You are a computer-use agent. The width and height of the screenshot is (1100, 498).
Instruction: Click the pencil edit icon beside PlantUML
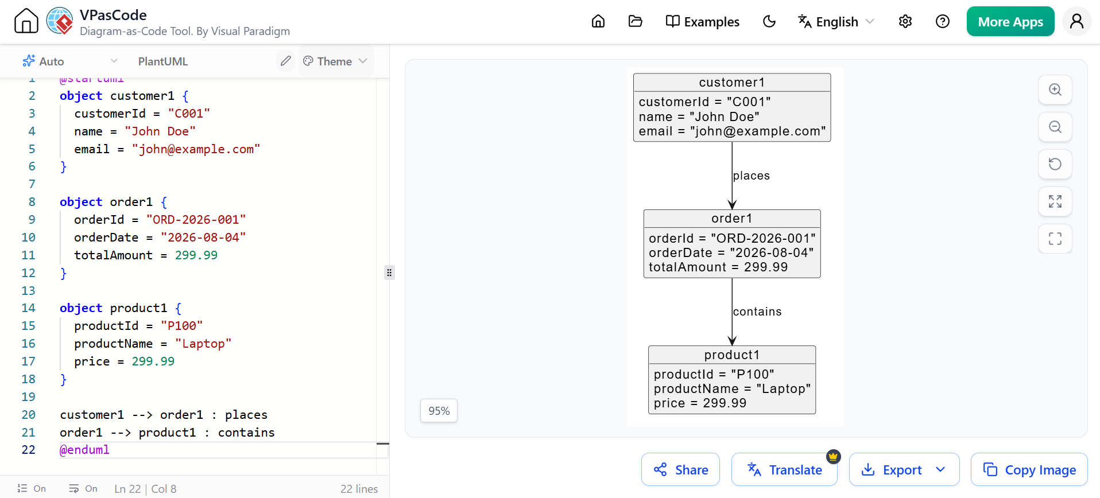click(x=285, y=61)
